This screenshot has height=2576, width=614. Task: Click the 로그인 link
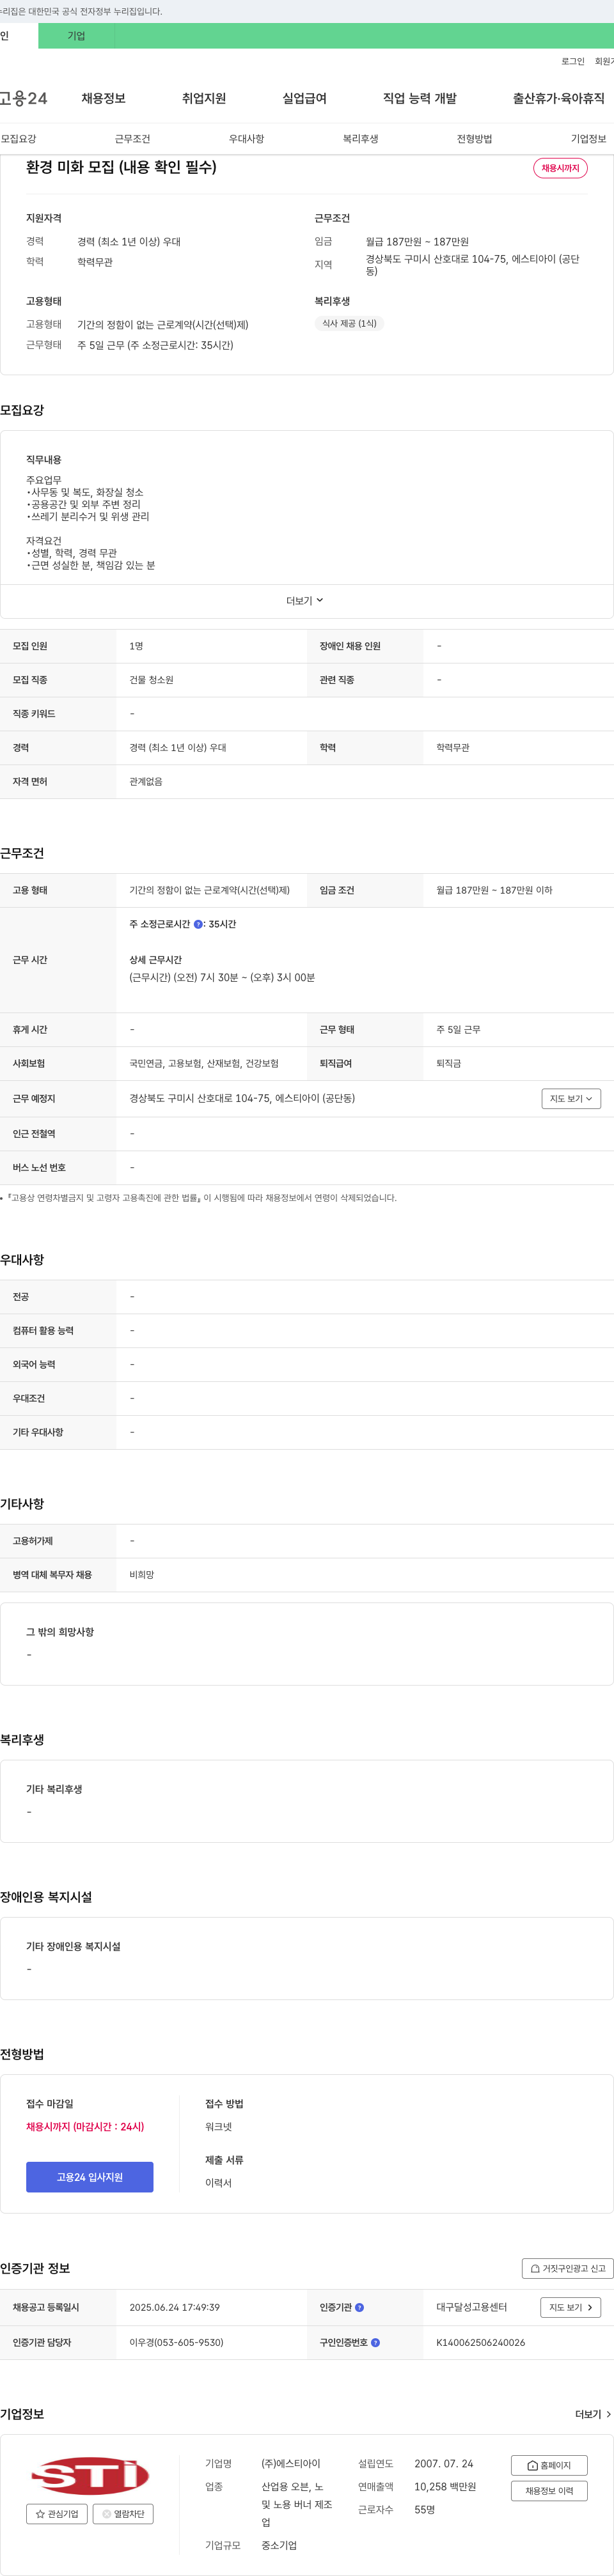coord(572,61)
